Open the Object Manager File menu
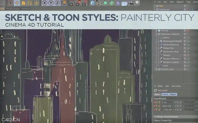This screenshot has width=198, height=123. [x=159, y=2]
